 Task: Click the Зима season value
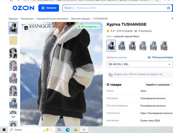[x=143, y=91]
